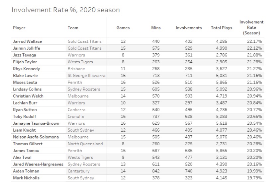Click the Team column header
The height and width of the screenshot is (193, 275).
click(73, 28)
